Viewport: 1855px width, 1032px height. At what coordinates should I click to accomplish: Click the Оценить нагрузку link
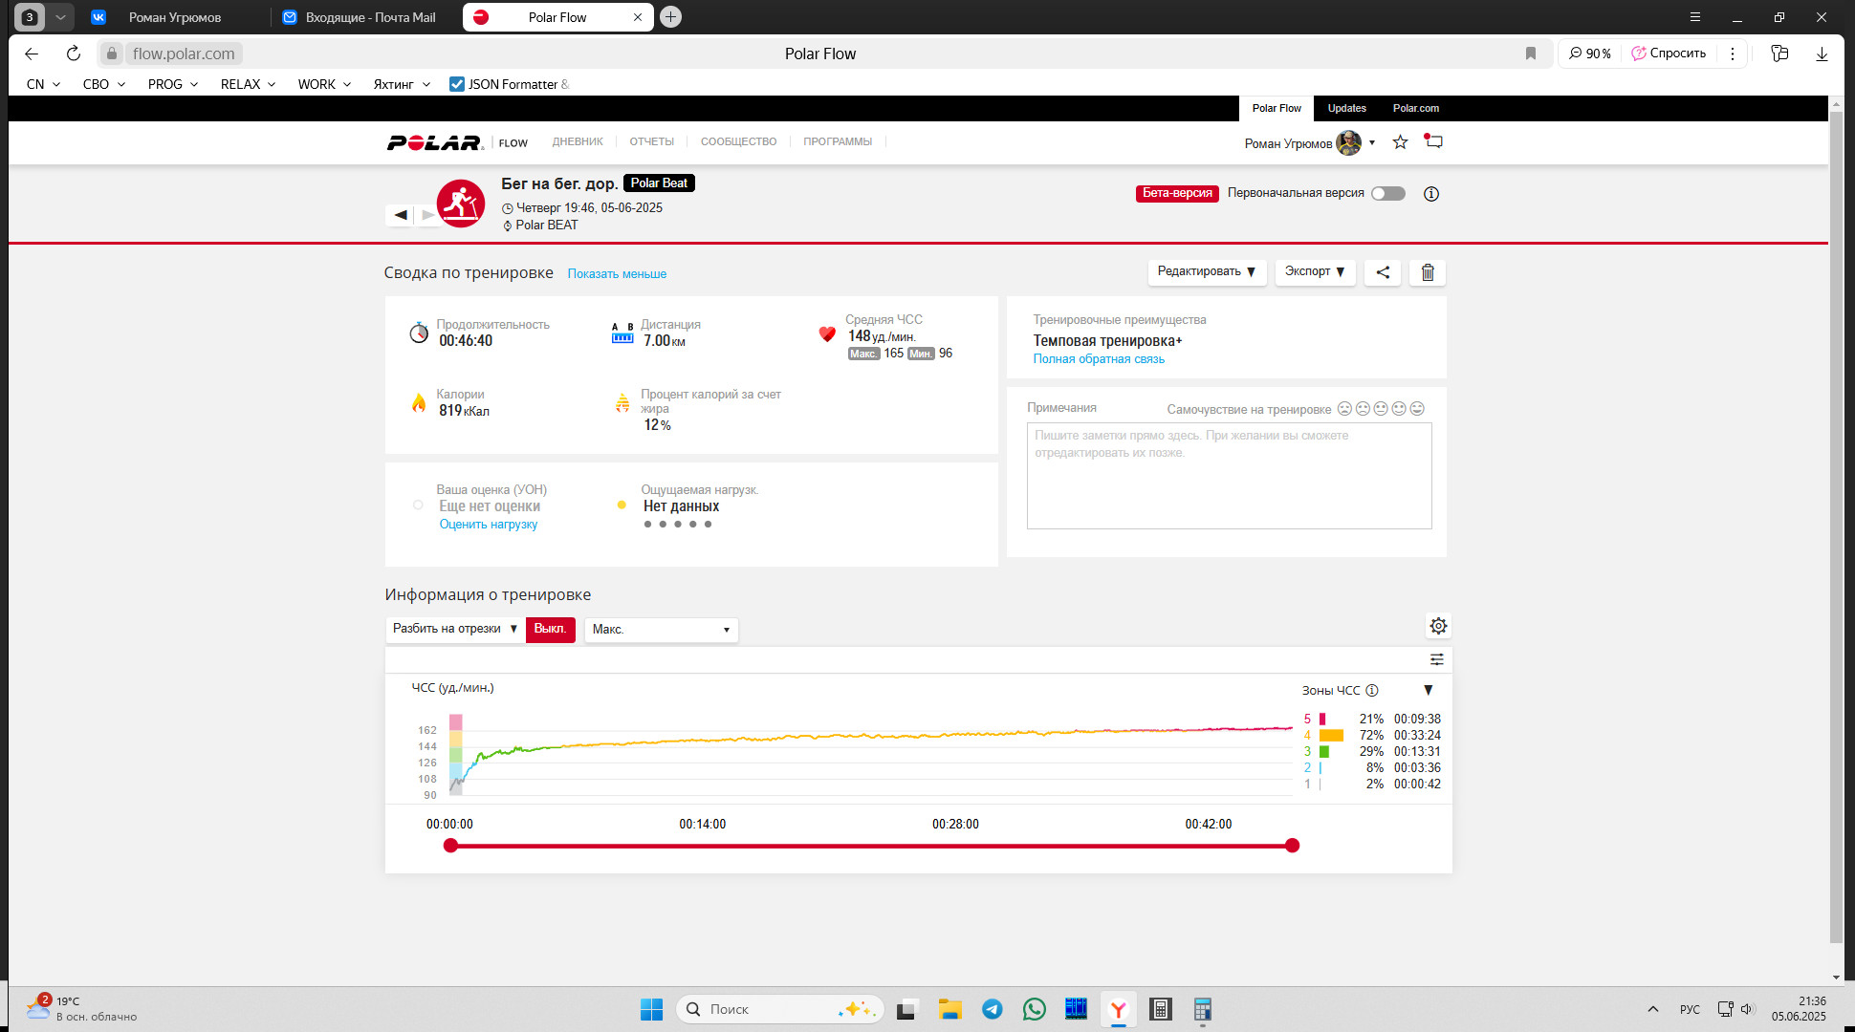[489, 525]
